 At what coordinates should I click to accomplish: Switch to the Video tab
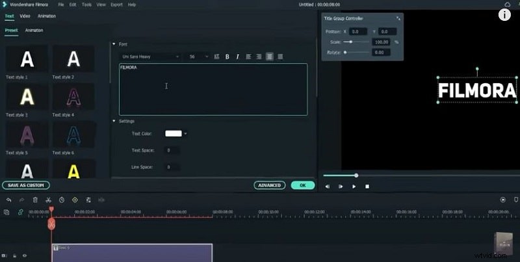point(25,16)
